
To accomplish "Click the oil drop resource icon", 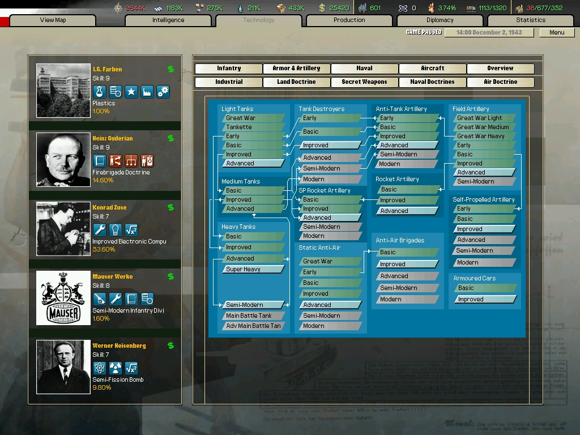I will [240, 8].
